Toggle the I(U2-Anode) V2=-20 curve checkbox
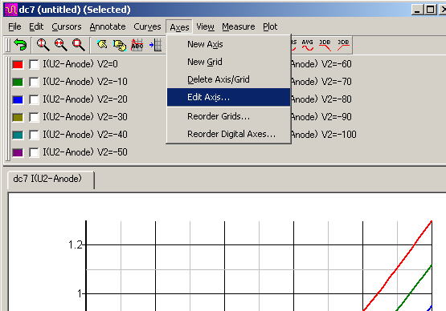 coord(34,99)
